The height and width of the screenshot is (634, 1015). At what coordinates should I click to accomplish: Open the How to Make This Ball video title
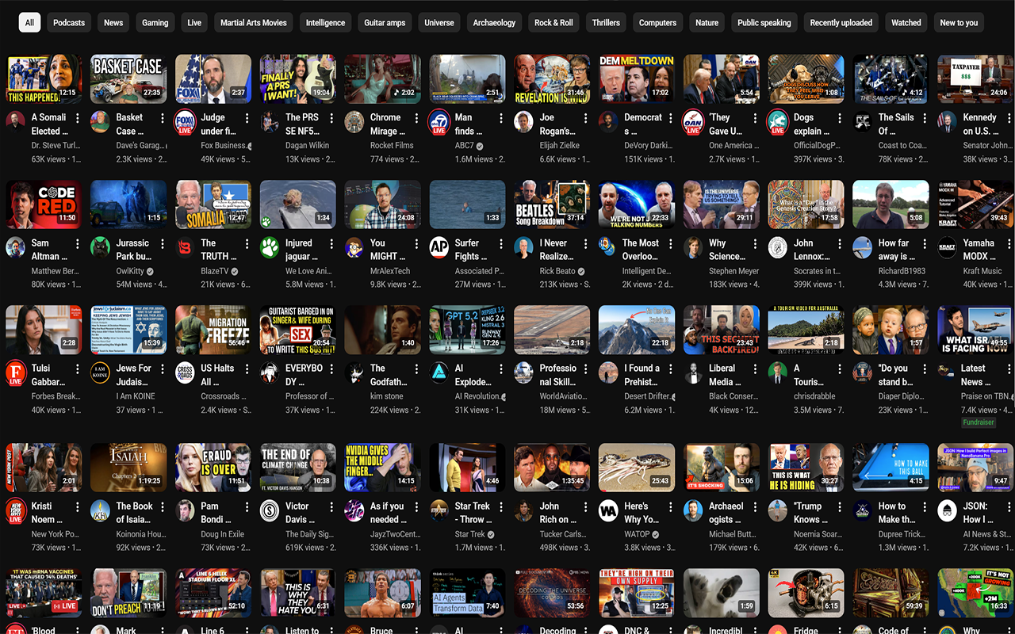(895, 513)
